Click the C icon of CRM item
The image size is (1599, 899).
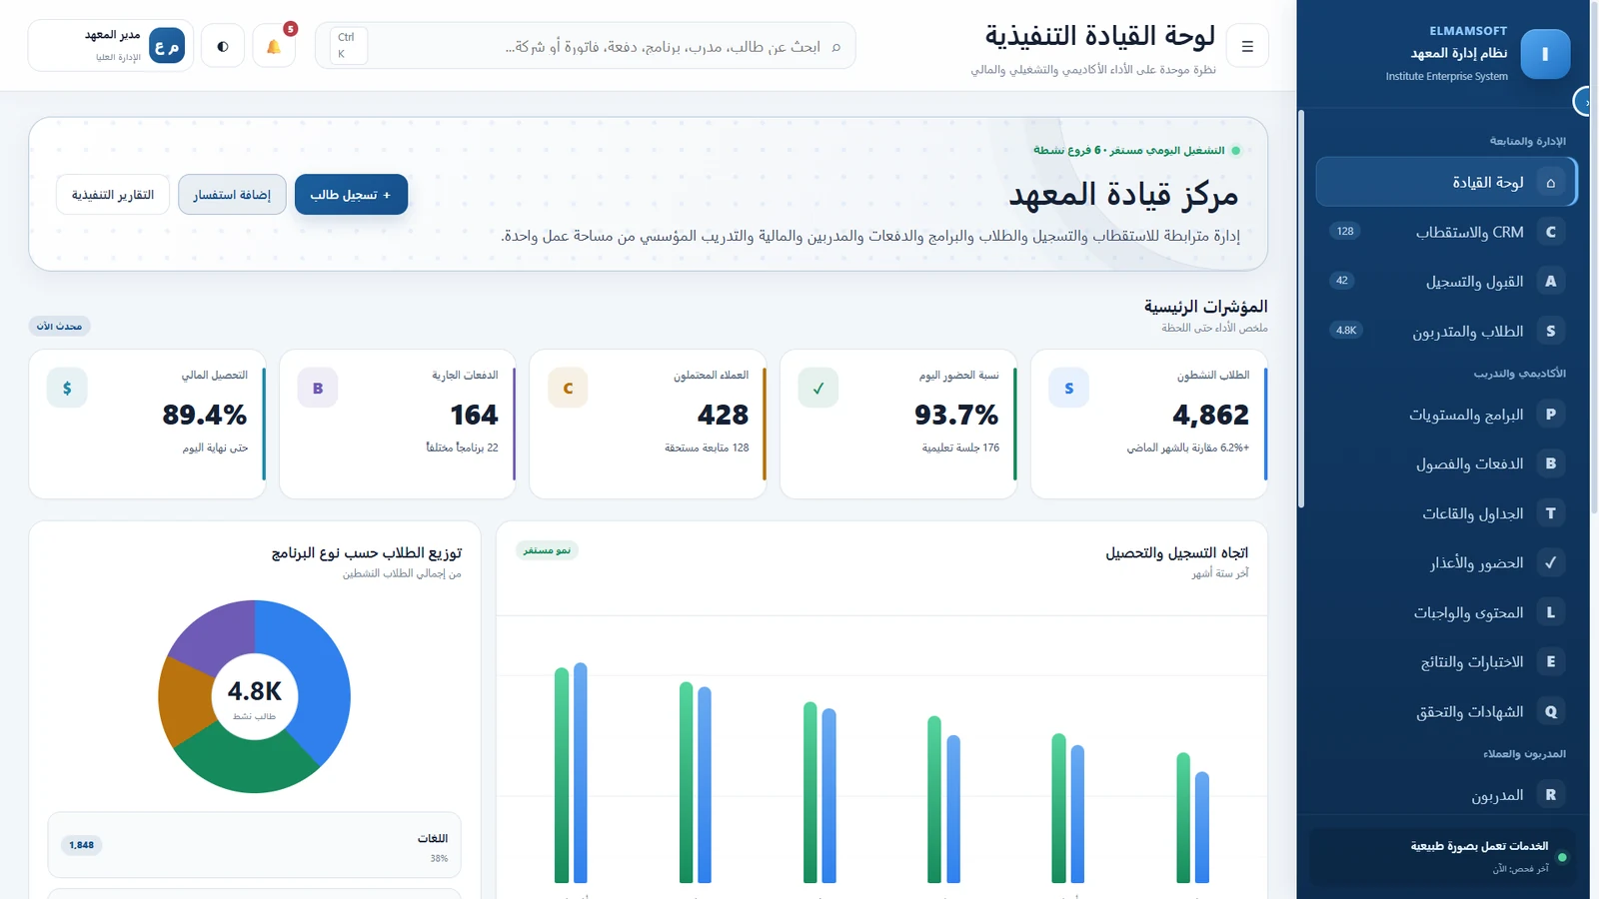tap(1551, 232)
